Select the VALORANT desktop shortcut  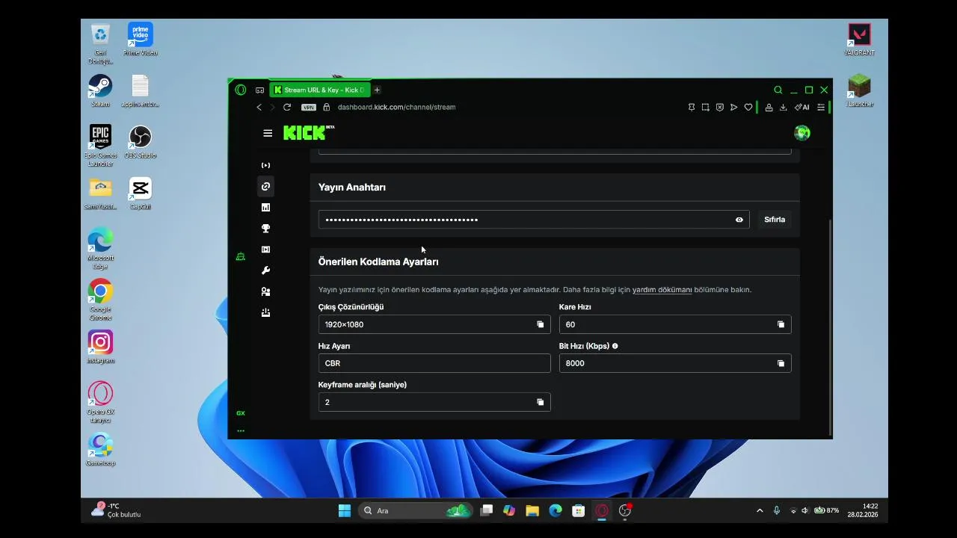[859, 39]
